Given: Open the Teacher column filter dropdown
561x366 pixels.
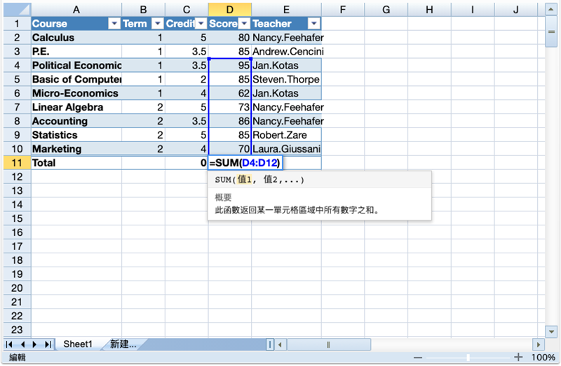Looking at the screenshot, I should coord(314,23).
